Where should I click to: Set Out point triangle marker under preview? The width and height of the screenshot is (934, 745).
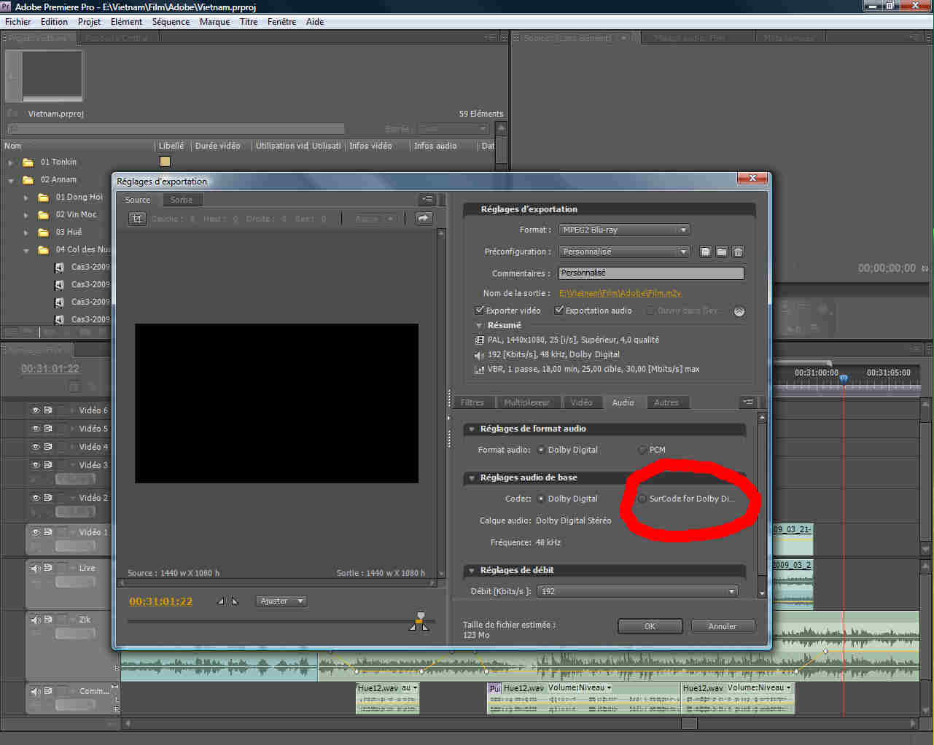(235, 601)
